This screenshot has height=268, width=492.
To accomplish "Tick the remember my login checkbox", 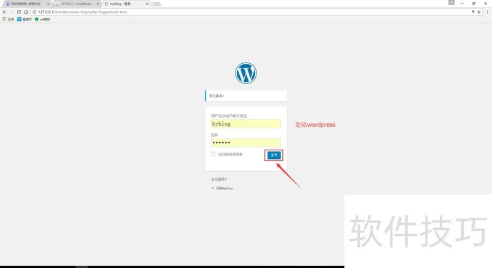I will coord(213,154).
